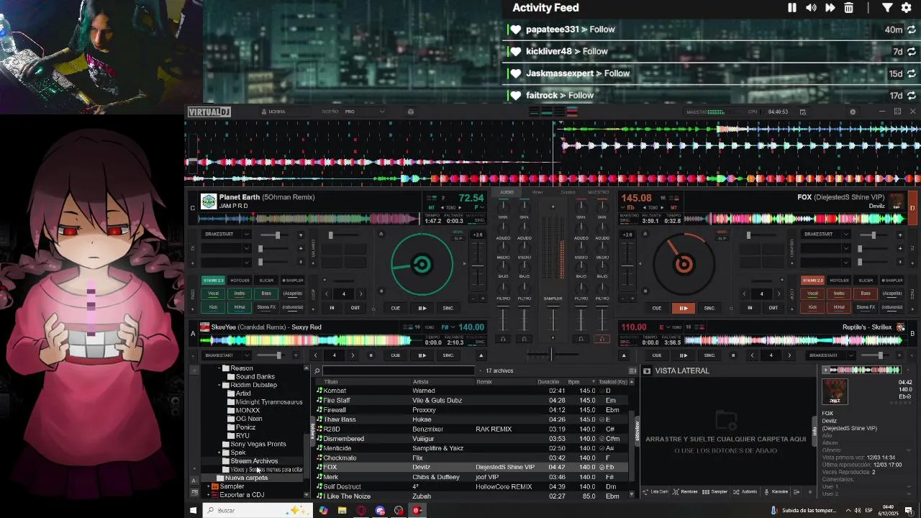Select AUDIO tab in mixer

[507, 192]
